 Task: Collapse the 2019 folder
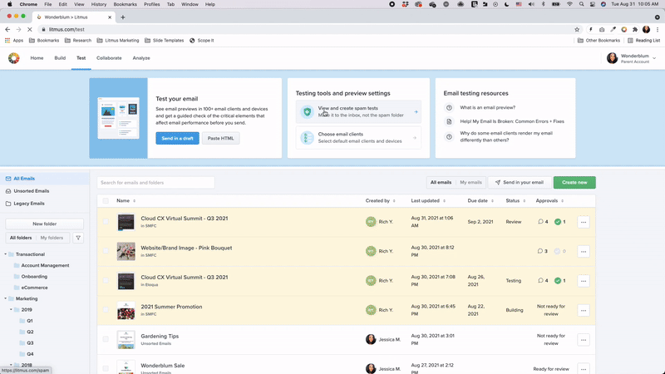(11, 309)
